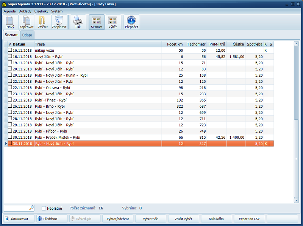Create a new record with Nový icon
This screenshot has height=226, width=303.
10,22
